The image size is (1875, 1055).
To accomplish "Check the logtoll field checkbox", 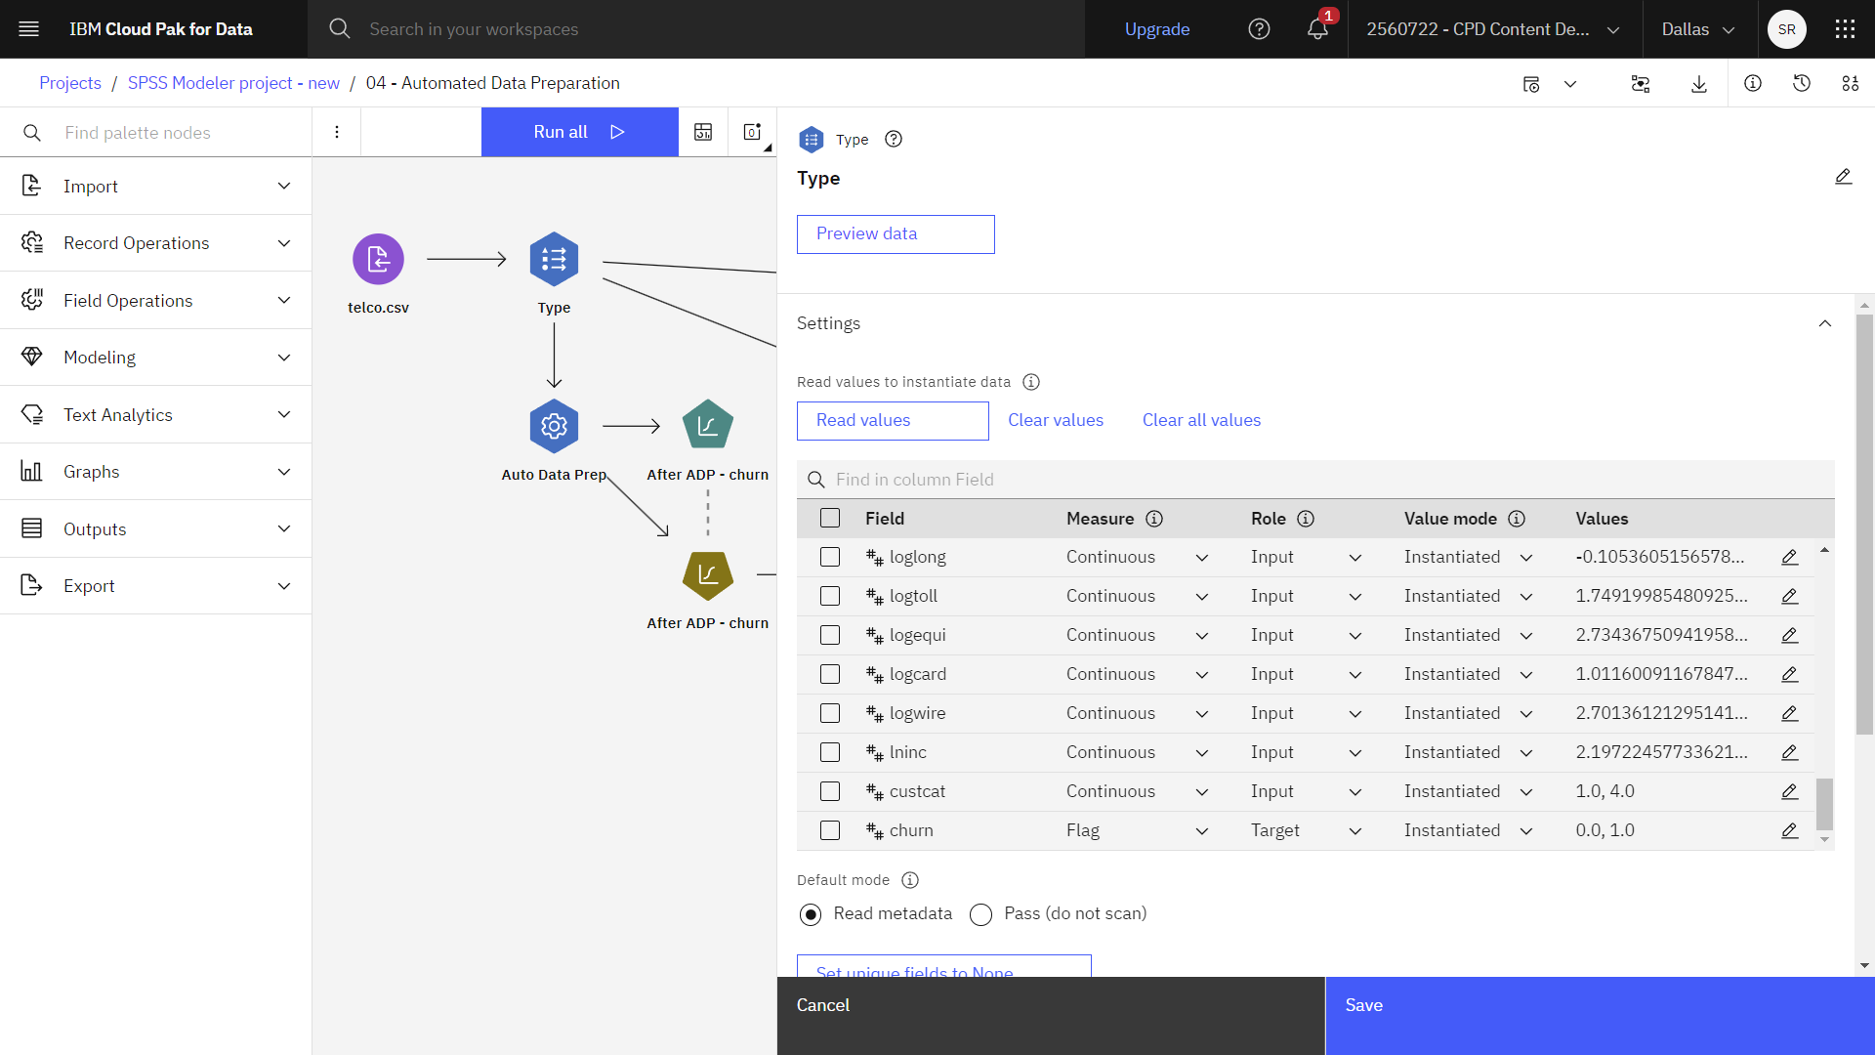I will (x=830, y=596).
